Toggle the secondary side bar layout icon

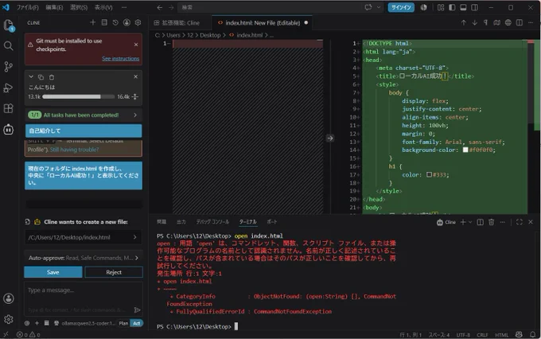click(x=475, y=7)
